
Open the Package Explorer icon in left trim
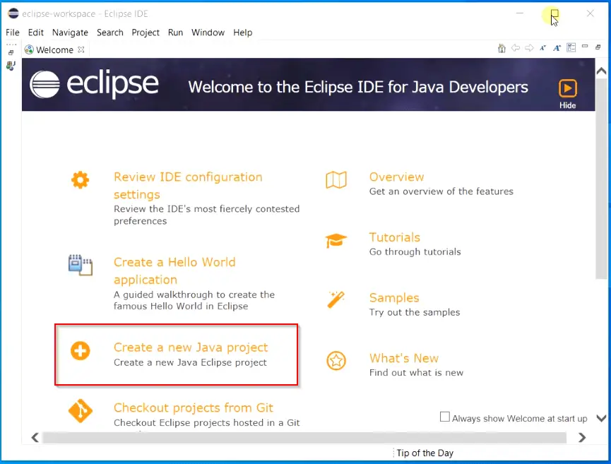pyautogui.click(x=11, y=66)
